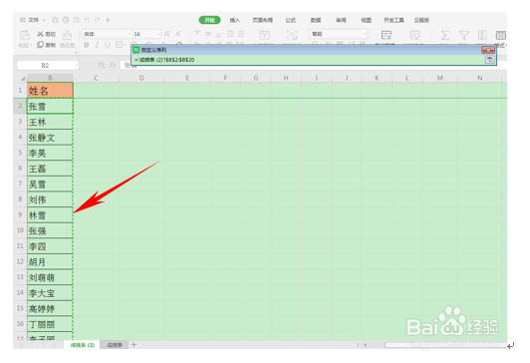Open the 数据 ribbon tab
The image size is (530, 363).
pos(316,20)
